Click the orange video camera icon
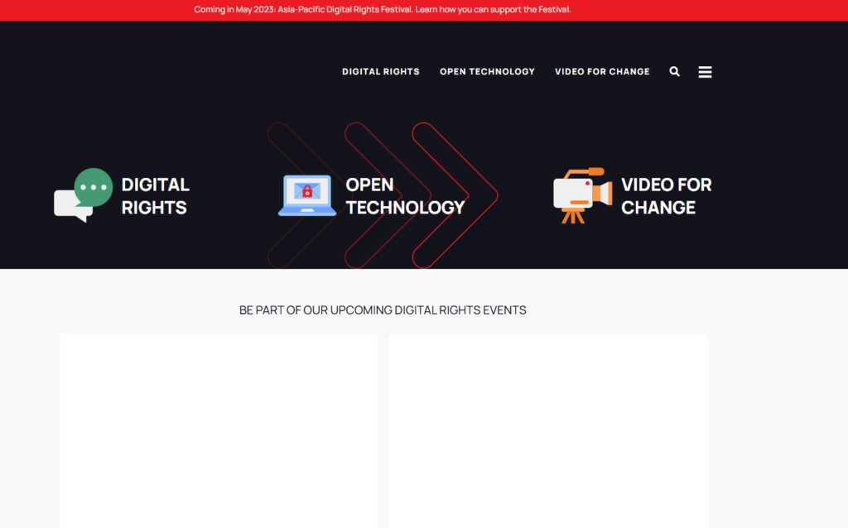This screenshot has width=848, height=528. [582, 195]
